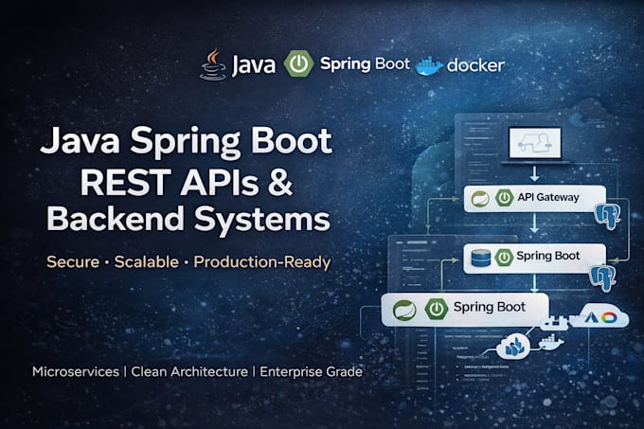The width and height of the screenshot is (644, 429).
Task: Click the 'Java' wordmark in the header
Action: pos(254,65)
